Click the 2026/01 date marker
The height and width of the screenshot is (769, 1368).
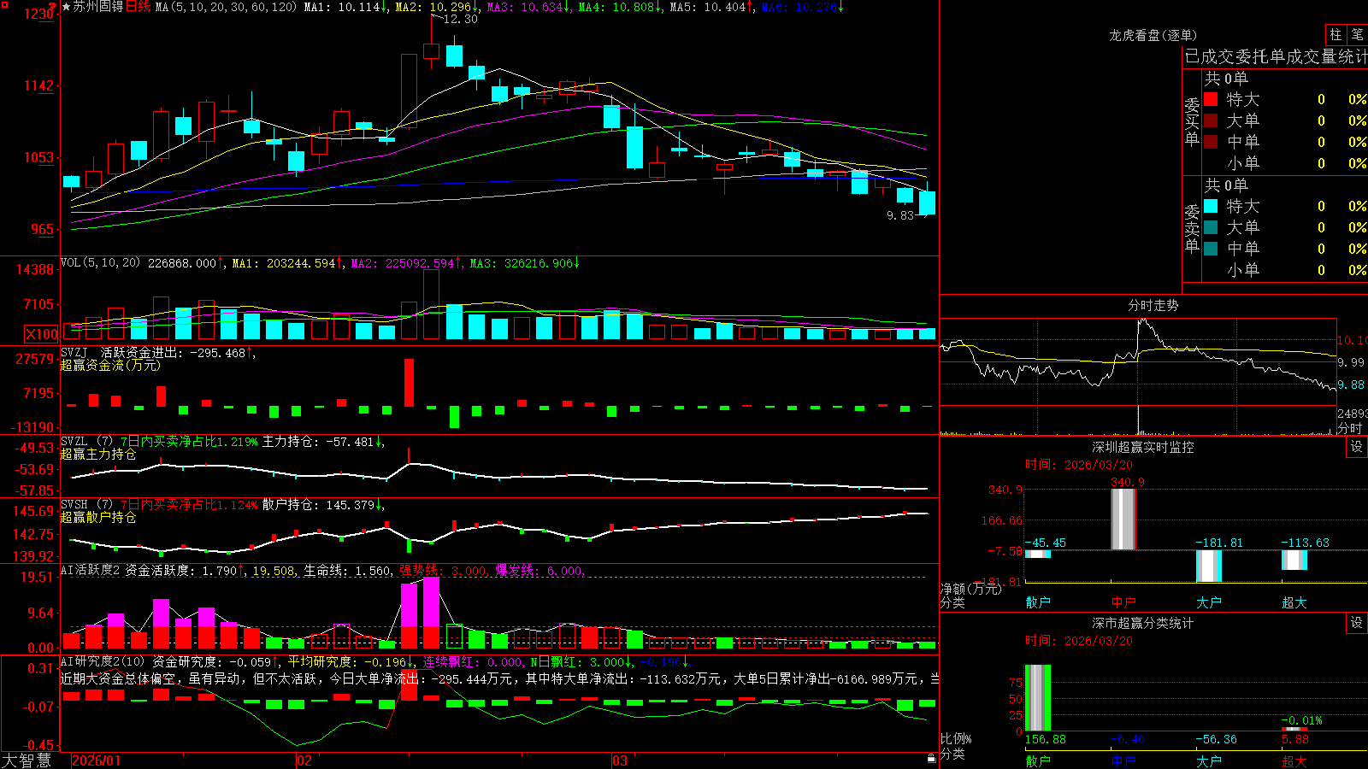tap(97, 760)
